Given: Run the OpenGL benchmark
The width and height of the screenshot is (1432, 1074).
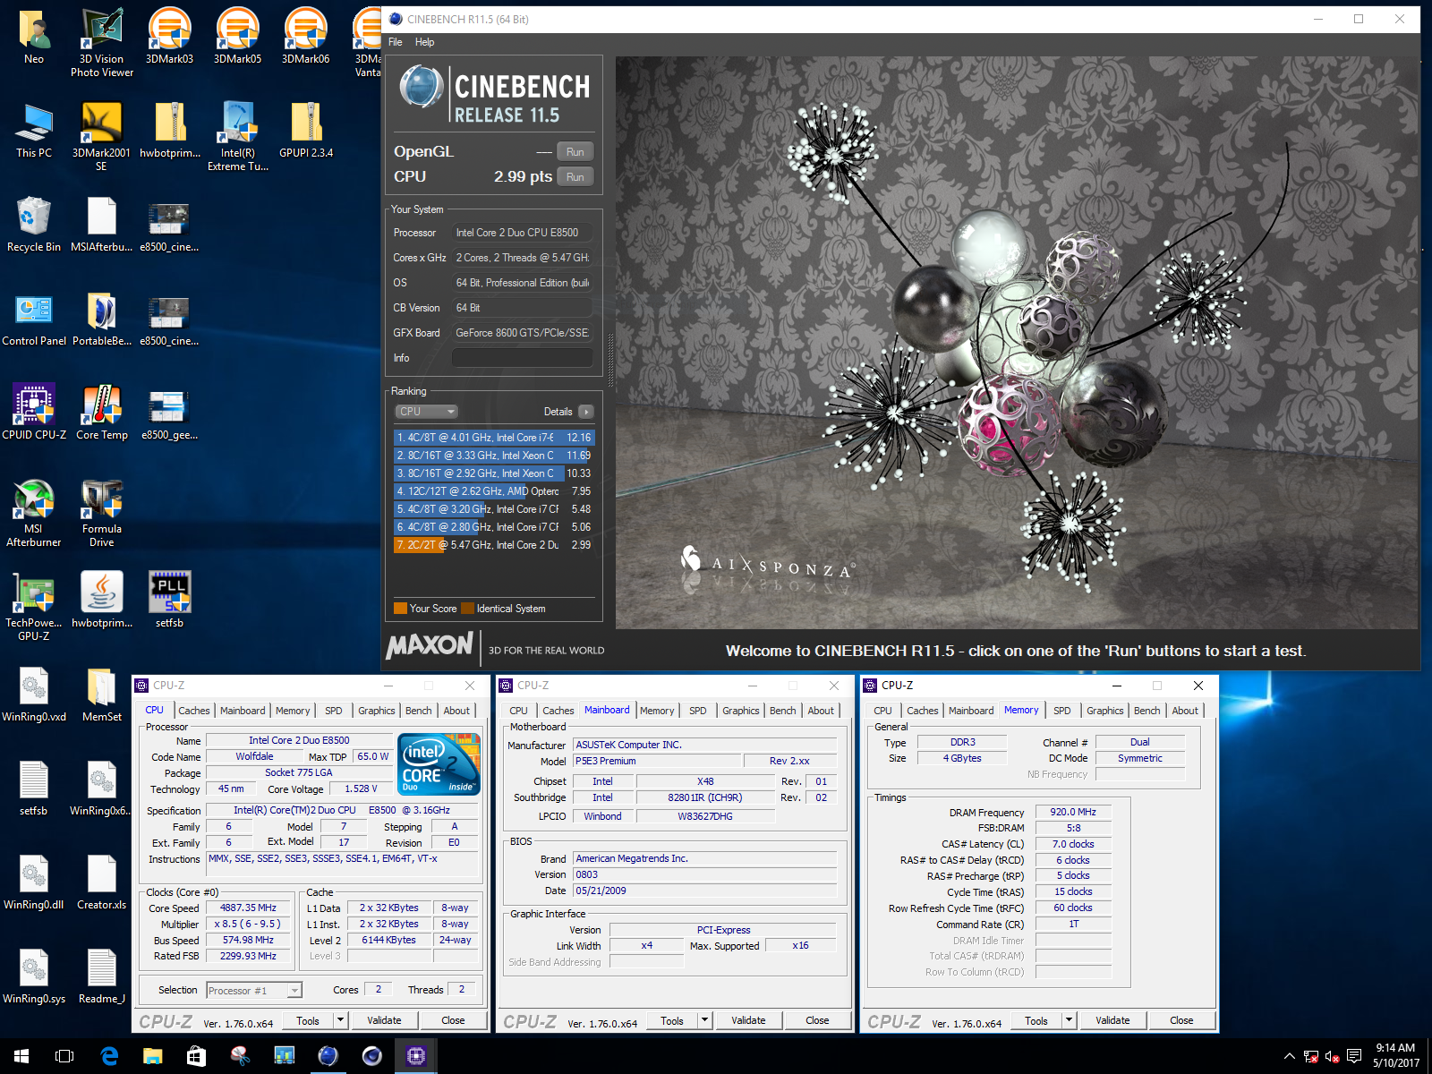Looking at the screenshot, I should [x=575, y=152].
